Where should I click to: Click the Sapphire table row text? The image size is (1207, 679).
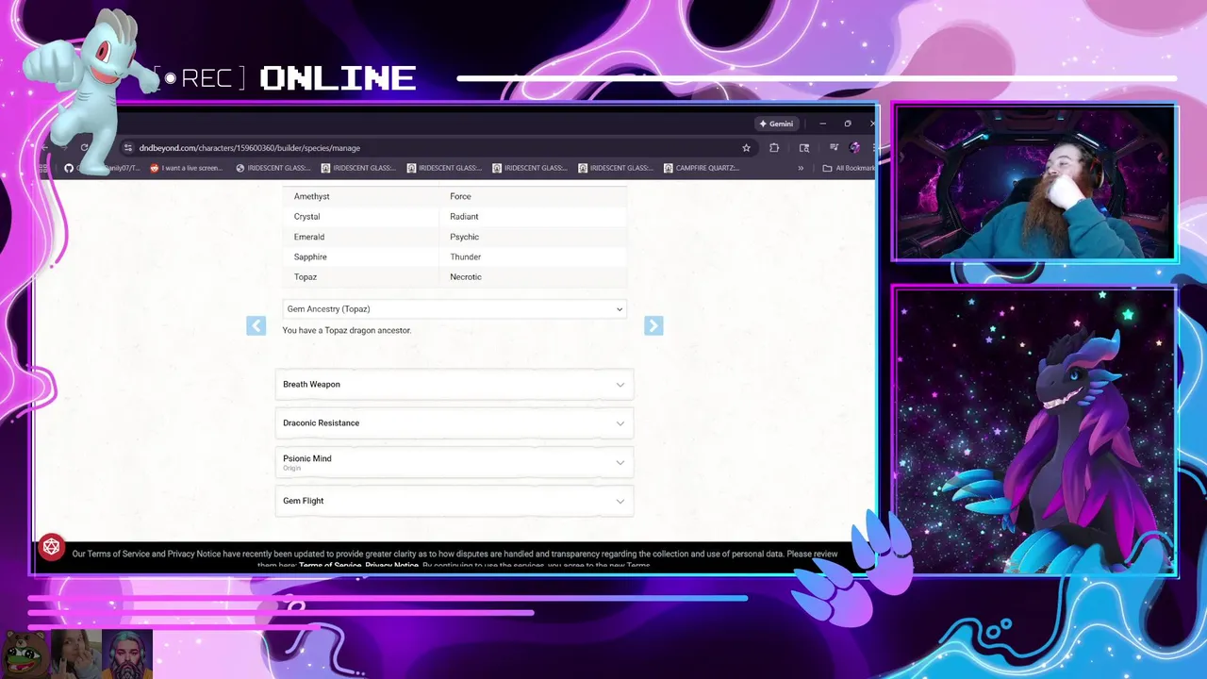(310, 257)
